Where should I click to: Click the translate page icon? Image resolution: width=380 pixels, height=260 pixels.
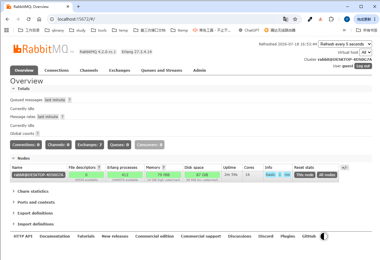tap(285, 19)
